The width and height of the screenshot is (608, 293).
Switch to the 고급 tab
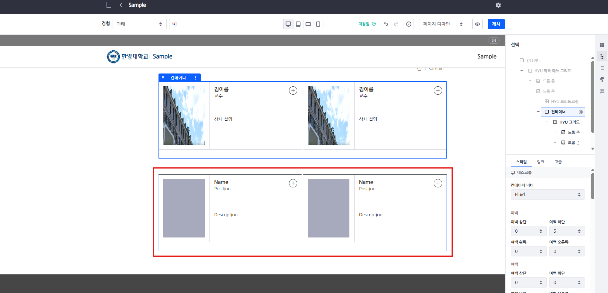point(558,162)
